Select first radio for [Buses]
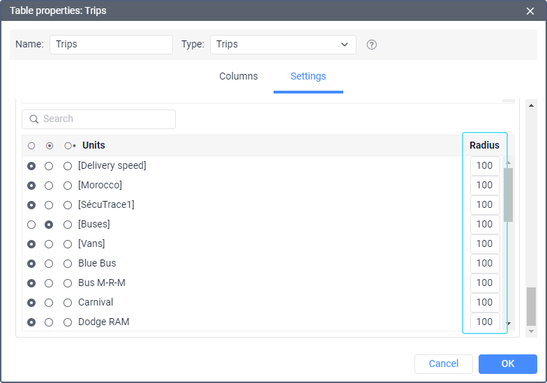Image resolution: width=547 pixels, height=383 pixels. (x=31, y=225)
